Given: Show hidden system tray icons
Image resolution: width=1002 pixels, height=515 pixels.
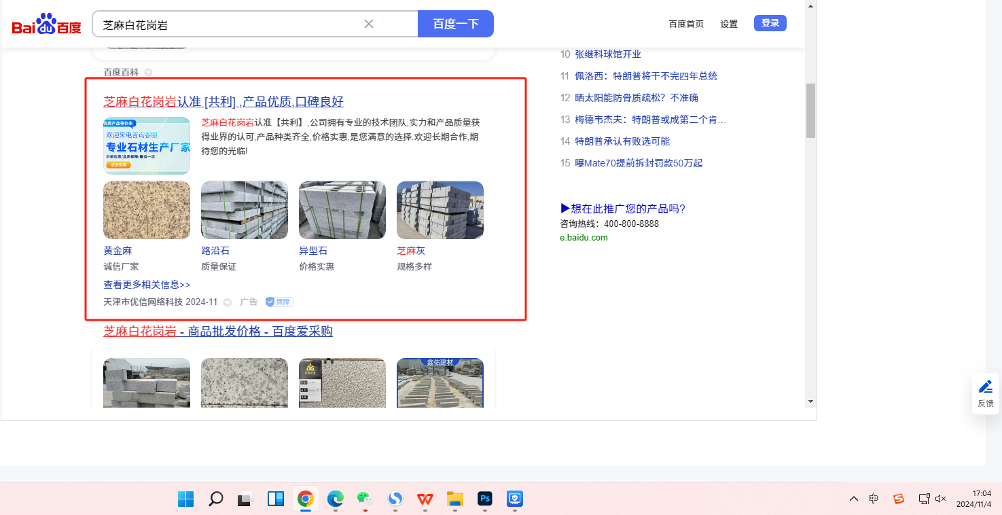Looking at the screenshot, I should pos(854,499).
